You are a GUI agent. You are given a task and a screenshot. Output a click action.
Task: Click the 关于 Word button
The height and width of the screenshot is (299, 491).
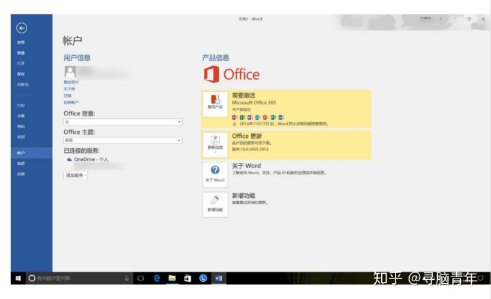215,175
